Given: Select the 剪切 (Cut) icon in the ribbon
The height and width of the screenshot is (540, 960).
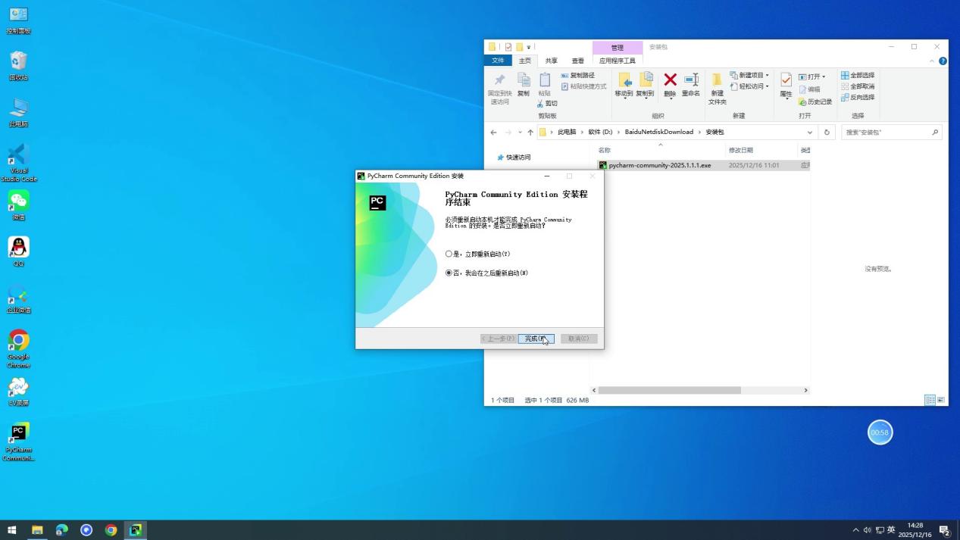Looking at the screenshot, I should coord(549,103).
